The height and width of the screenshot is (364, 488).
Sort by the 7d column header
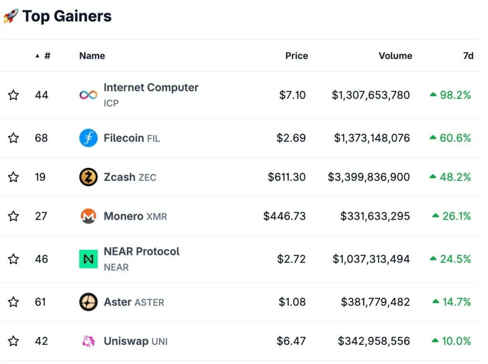(468, 56)
